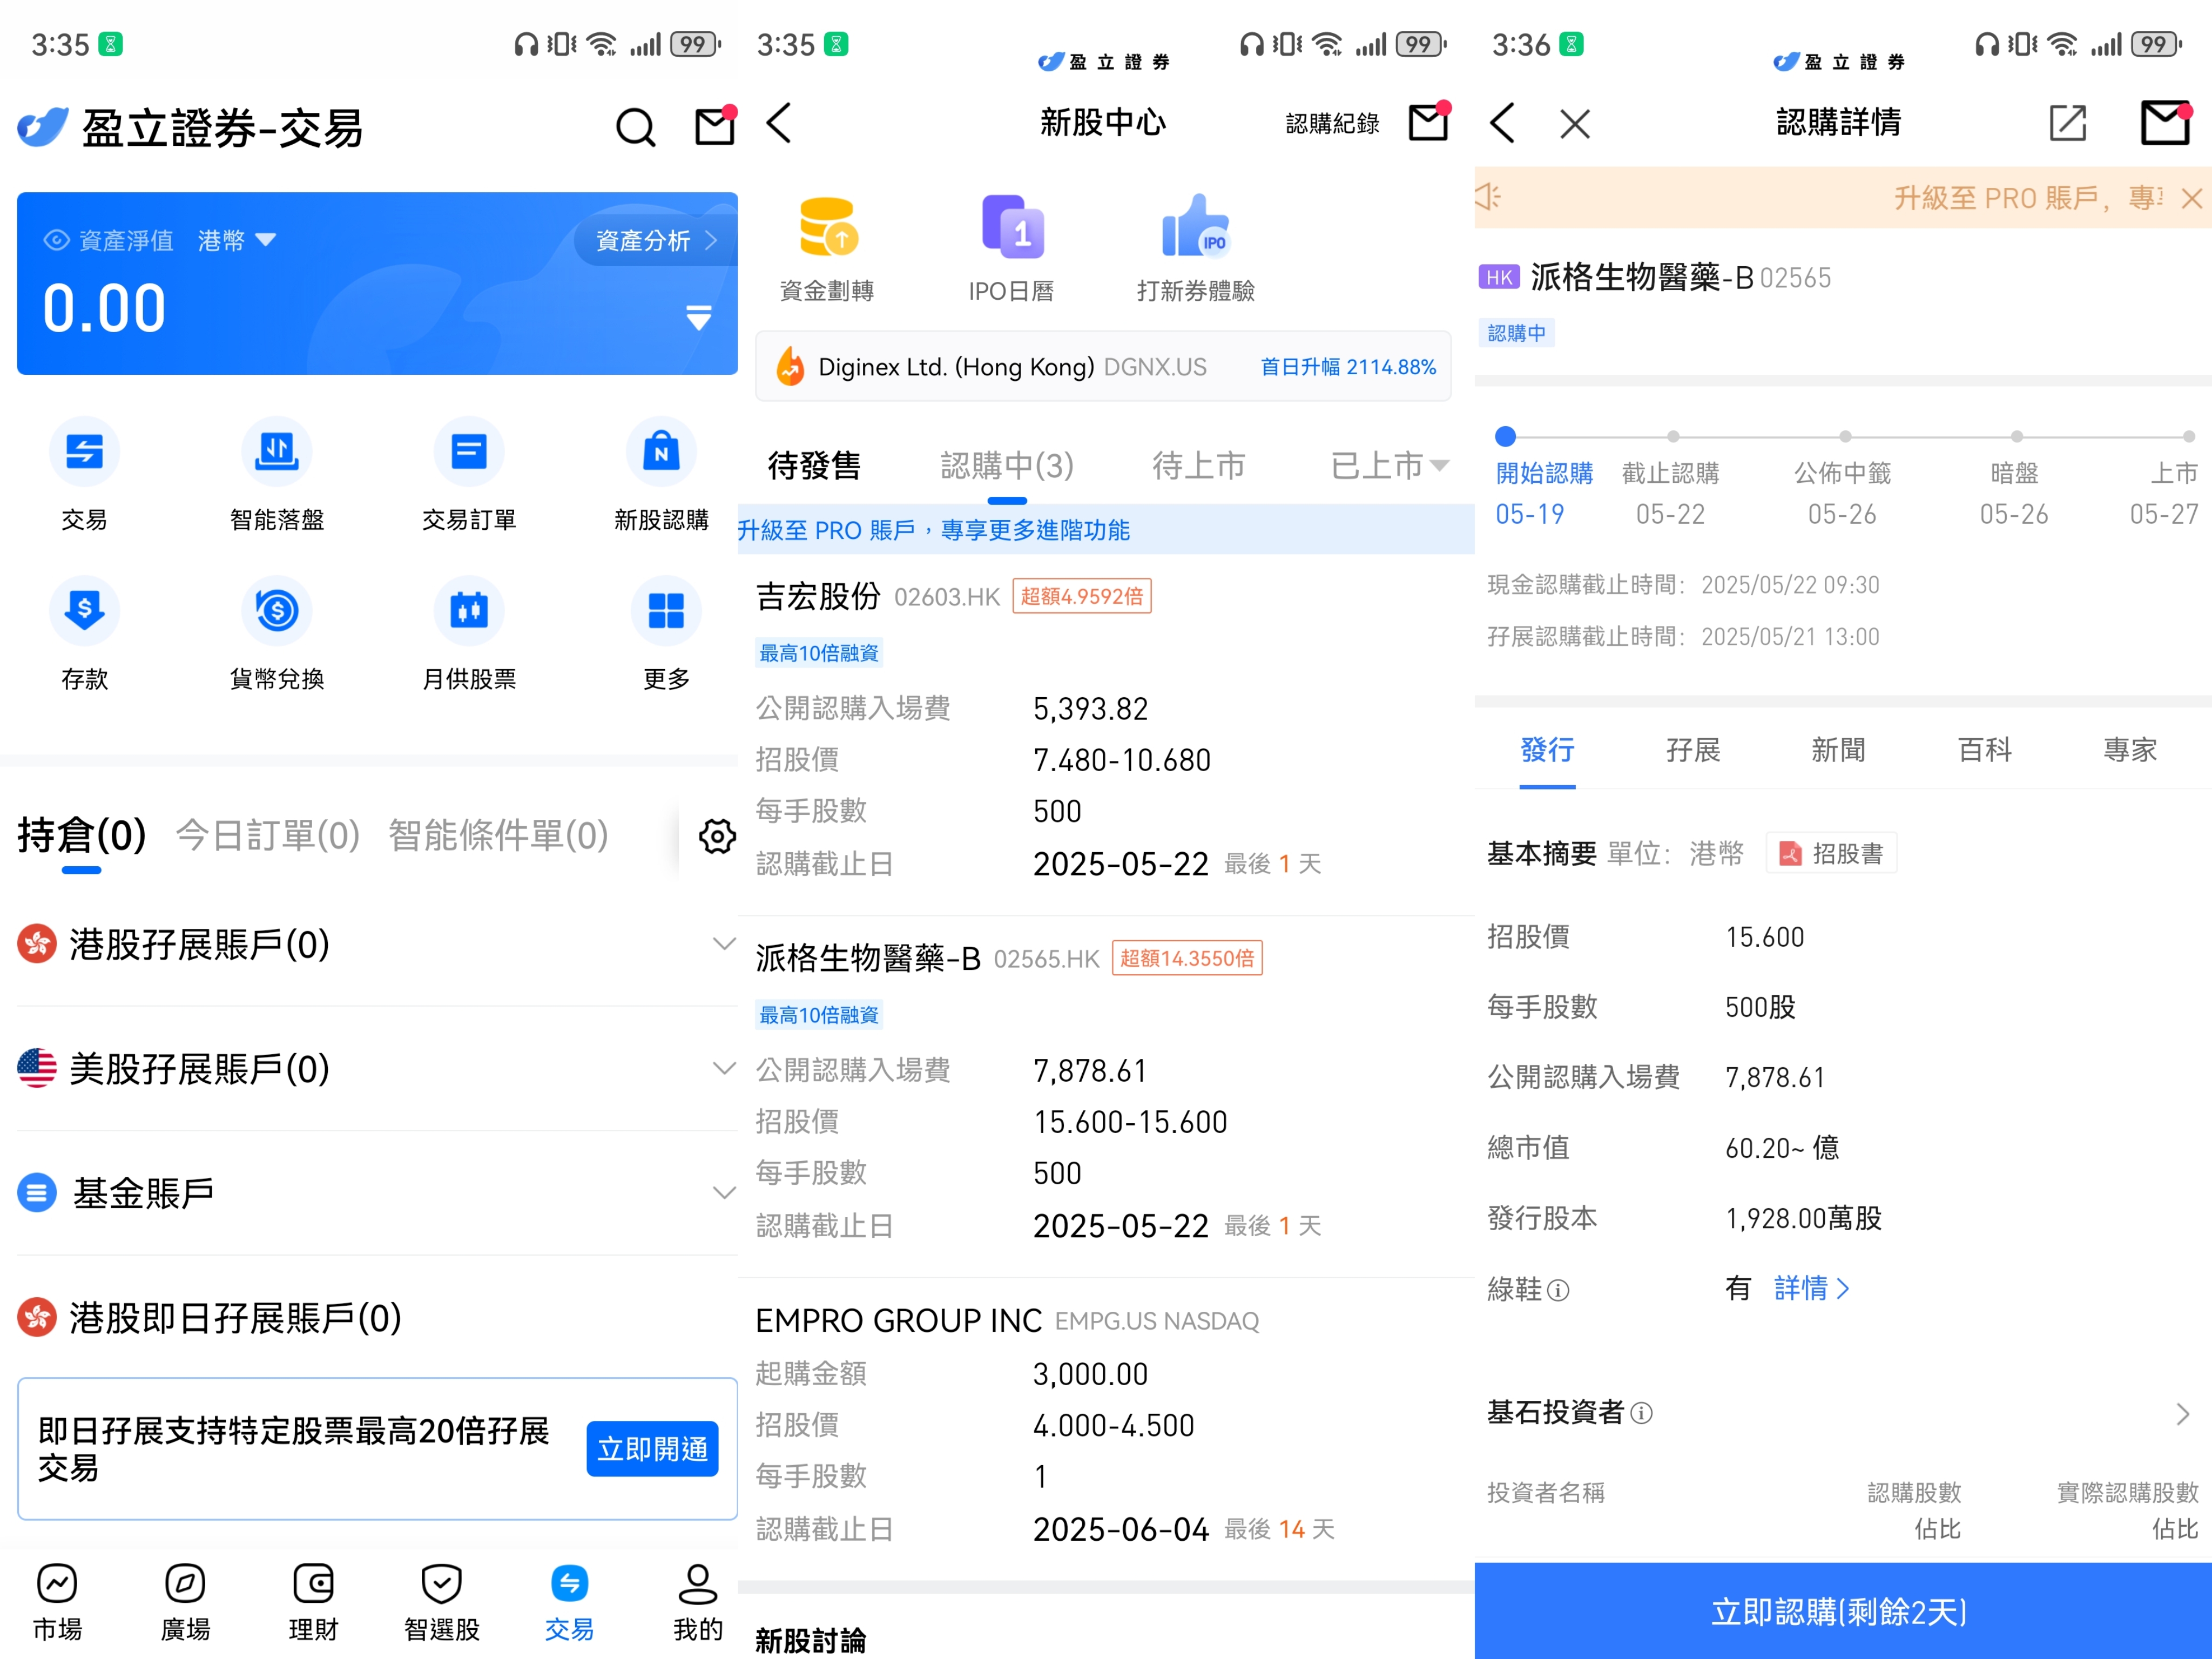Image resolution: width=2212 pixels, height=1659 pixels.
Task: Open the 月供股票 monthly stock plan icon
Action: [x=469, y=611]
